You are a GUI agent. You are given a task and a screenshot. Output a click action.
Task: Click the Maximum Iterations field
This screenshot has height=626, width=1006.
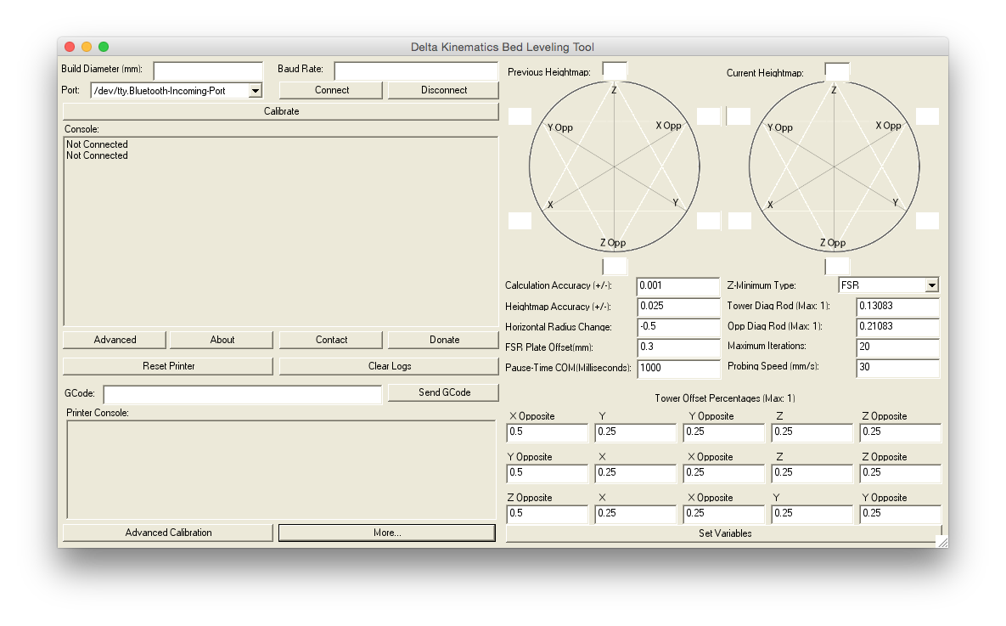point(897,347)
